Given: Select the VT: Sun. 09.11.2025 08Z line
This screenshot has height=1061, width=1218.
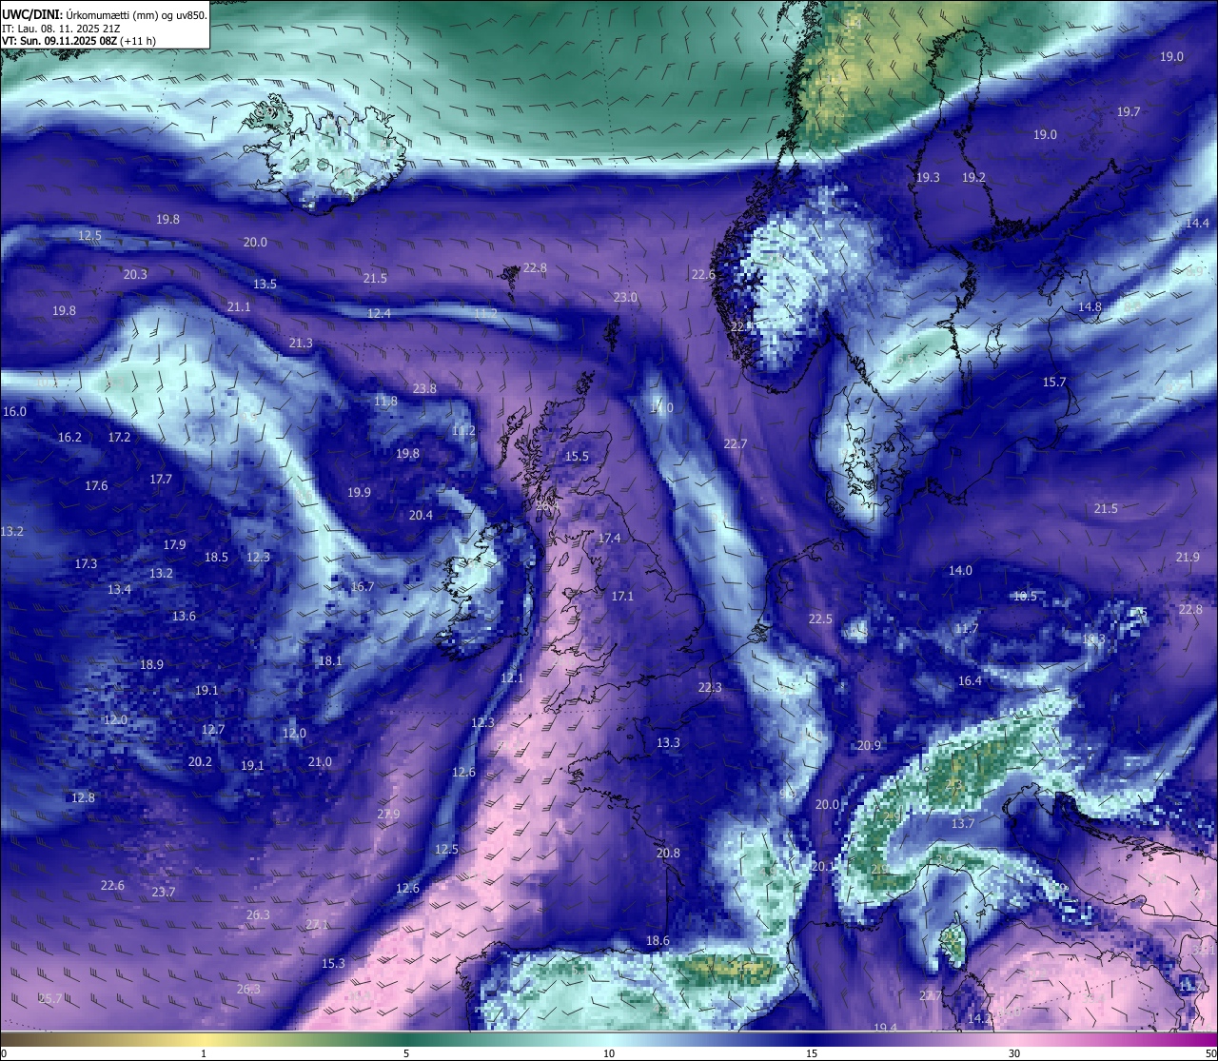Looking at the screenshot, I should pos(79,41).
